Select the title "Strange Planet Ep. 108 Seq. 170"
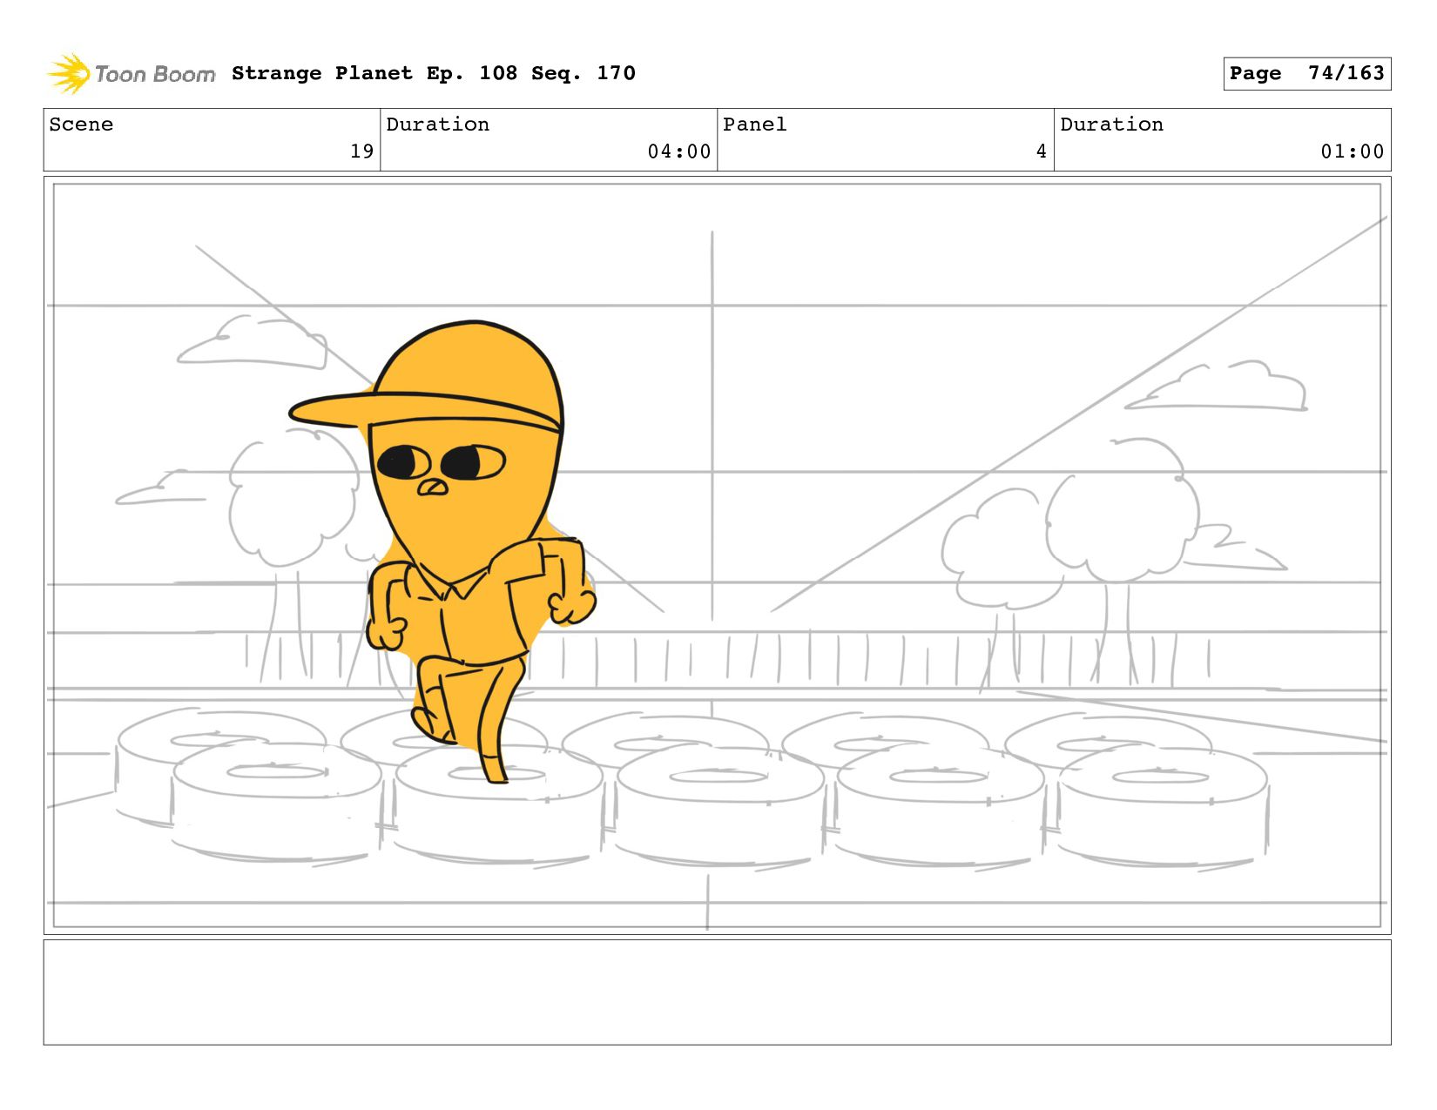Screen dimensions: 1437x1110 click(434, 73)
